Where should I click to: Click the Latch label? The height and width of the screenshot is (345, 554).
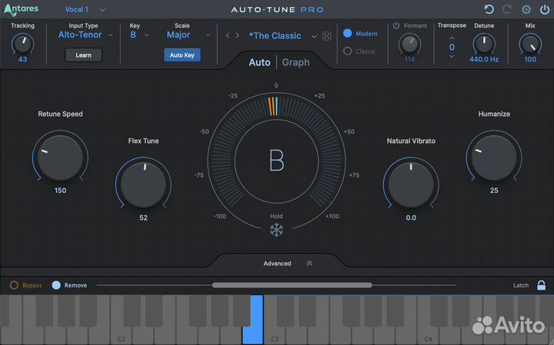click(521, 285)
